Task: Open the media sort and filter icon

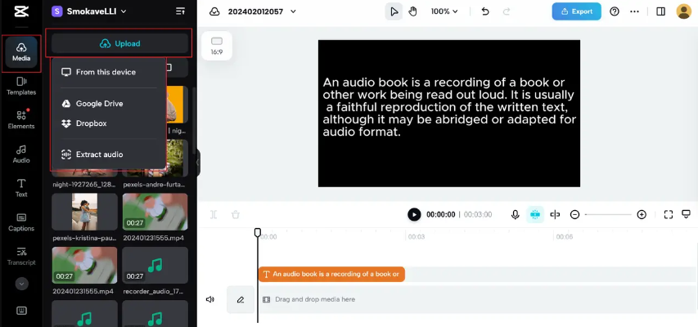Action: [x=180, y=11]
